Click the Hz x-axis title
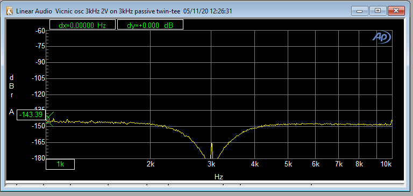 point(219,177)
